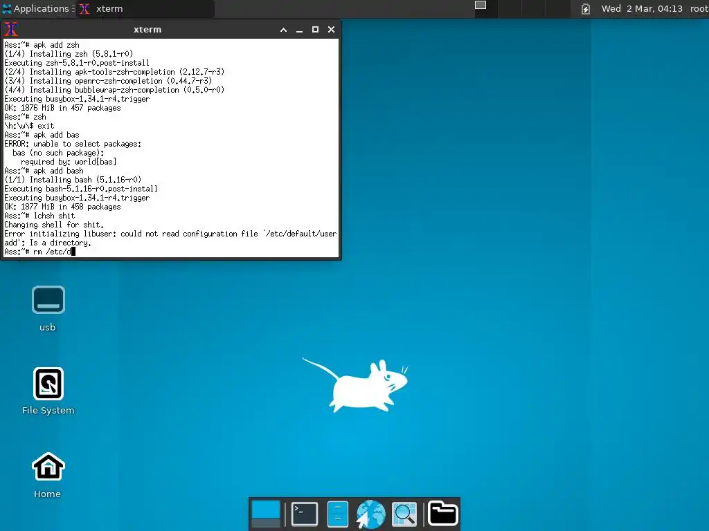Click 'Executing zsh-5.8.1-r0.post-install' line
709x531 pixels.
tap(77, 63)
